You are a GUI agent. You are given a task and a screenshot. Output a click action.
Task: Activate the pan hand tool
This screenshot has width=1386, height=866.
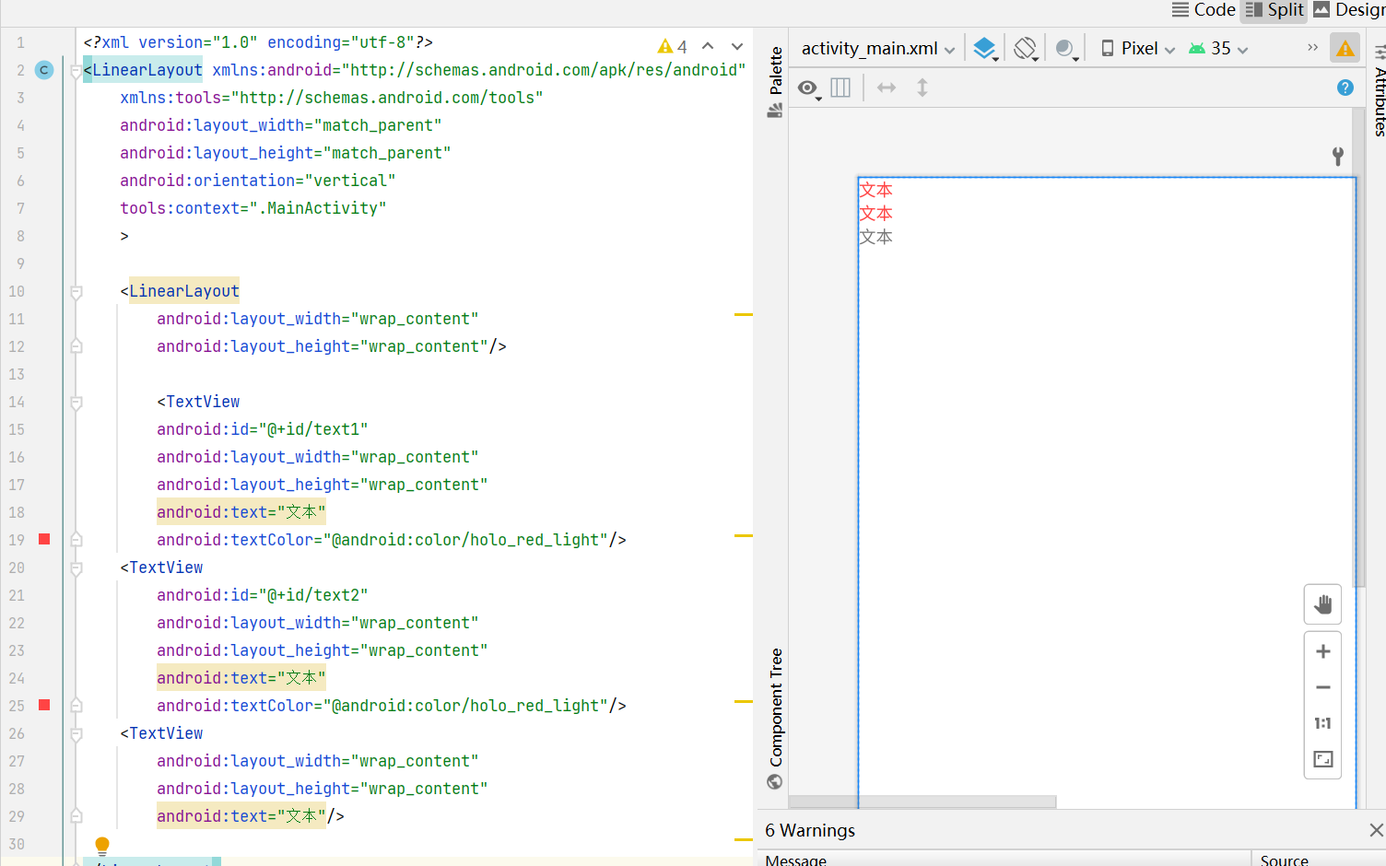1323,604
